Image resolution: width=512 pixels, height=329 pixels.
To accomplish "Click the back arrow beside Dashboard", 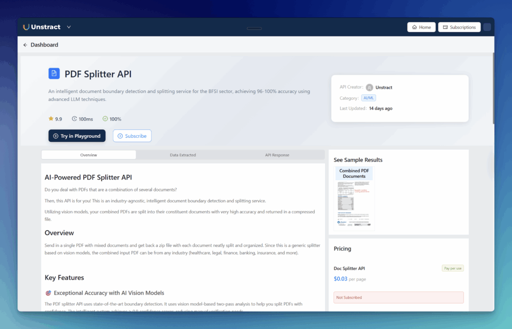I will (25, 45).
